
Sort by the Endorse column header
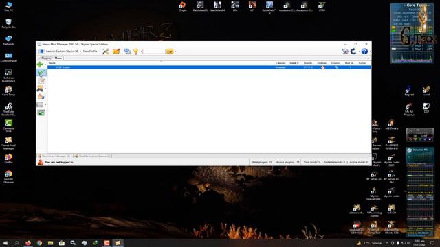coord(322,63)
